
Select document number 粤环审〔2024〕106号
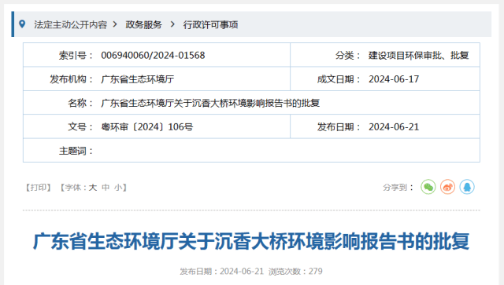tap(147, 127)
